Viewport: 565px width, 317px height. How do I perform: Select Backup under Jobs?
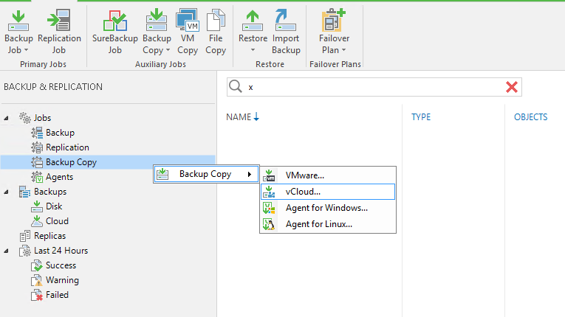tap(60, 133)
